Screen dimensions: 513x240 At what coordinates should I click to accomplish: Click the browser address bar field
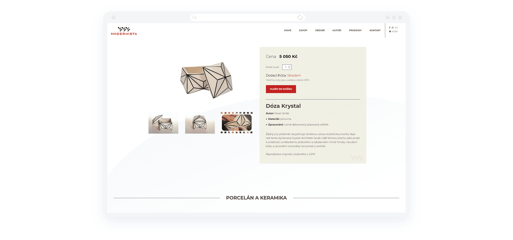(x=247, y=18)
